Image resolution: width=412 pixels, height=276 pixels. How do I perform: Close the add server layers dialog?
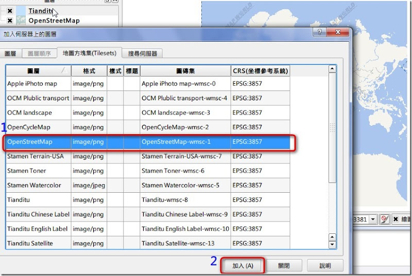pyautogui.click(x=338, y=32)
